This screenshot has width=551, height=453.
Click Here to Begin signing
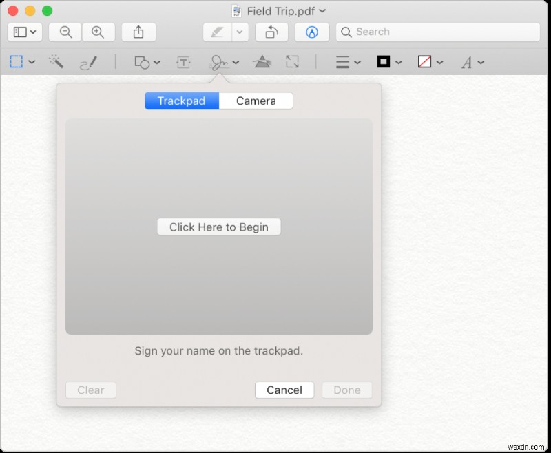point(218,226)
